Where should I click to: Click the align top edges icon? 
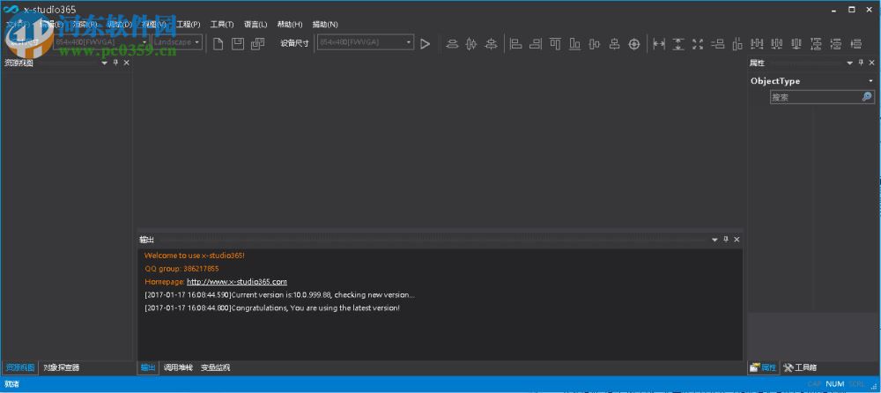coord(555,44)
